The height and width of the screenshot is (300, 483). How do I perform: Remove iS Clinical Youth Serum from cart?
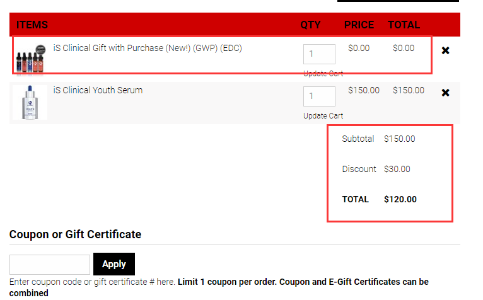click(x=445, y=93)
